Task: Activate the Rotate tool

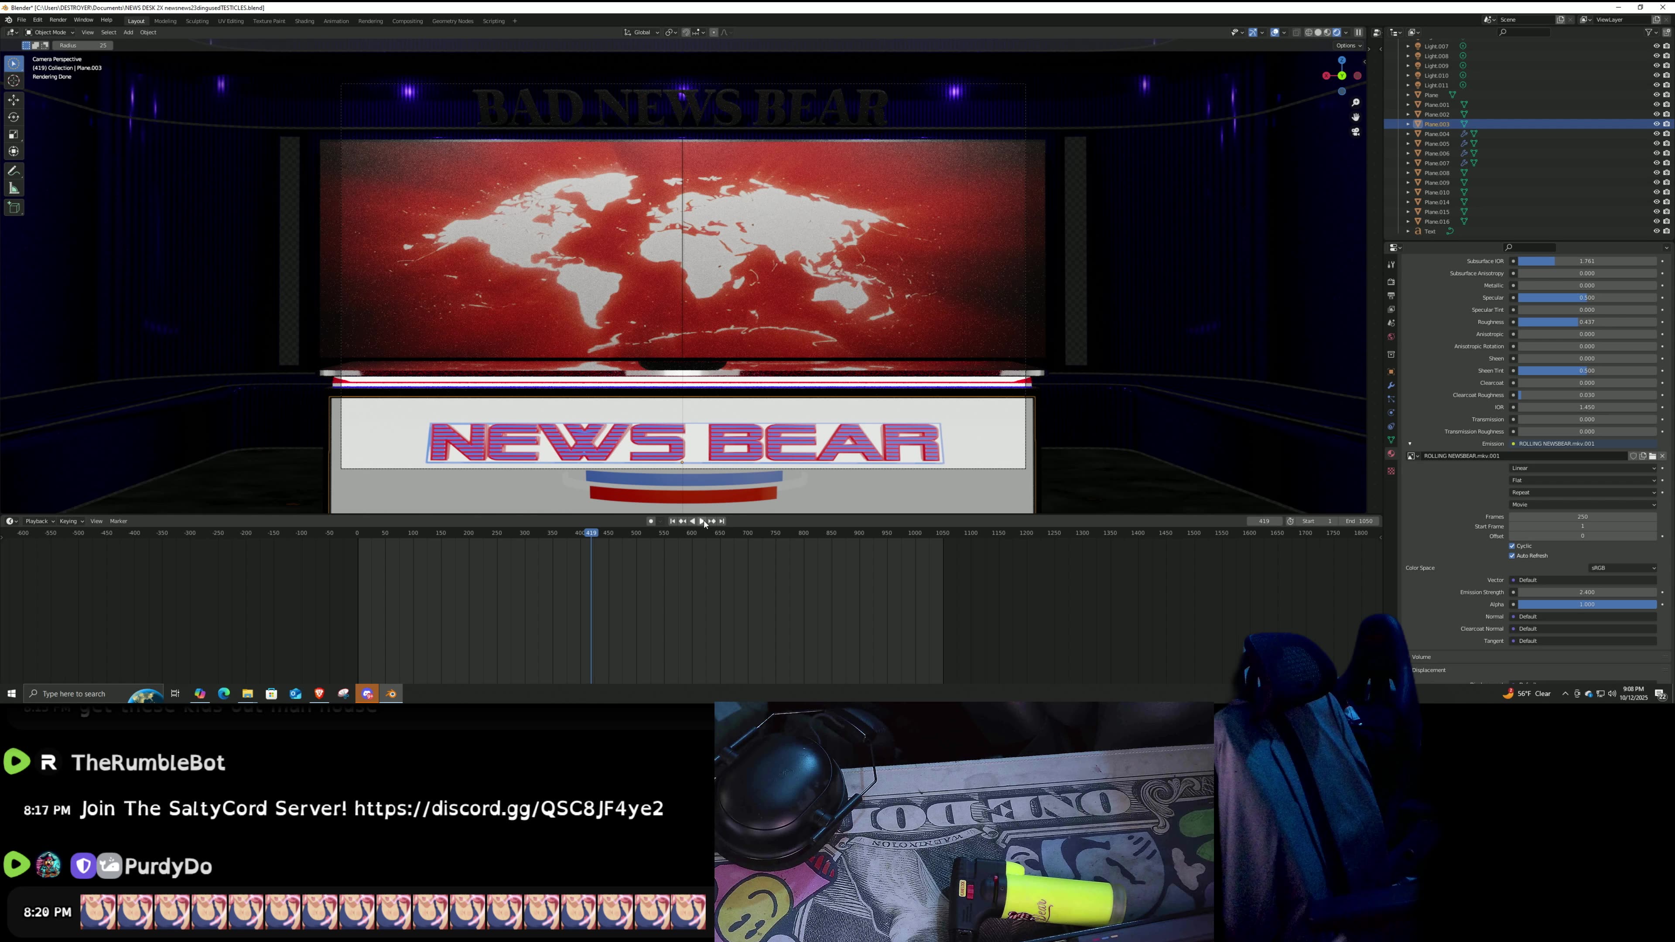Action: point(14,117)
